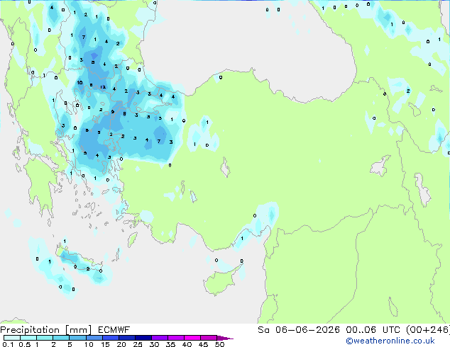Pick the magenta swatch between 40 and 45
This screenshot has height=347, width=450.
point(192,338)
